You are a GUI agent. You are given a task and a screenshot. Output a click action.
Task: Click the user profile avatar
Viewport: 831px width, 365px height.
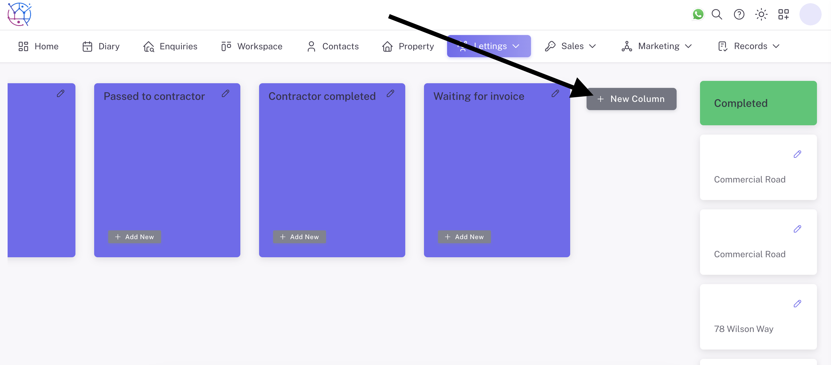tap(810, 15)
